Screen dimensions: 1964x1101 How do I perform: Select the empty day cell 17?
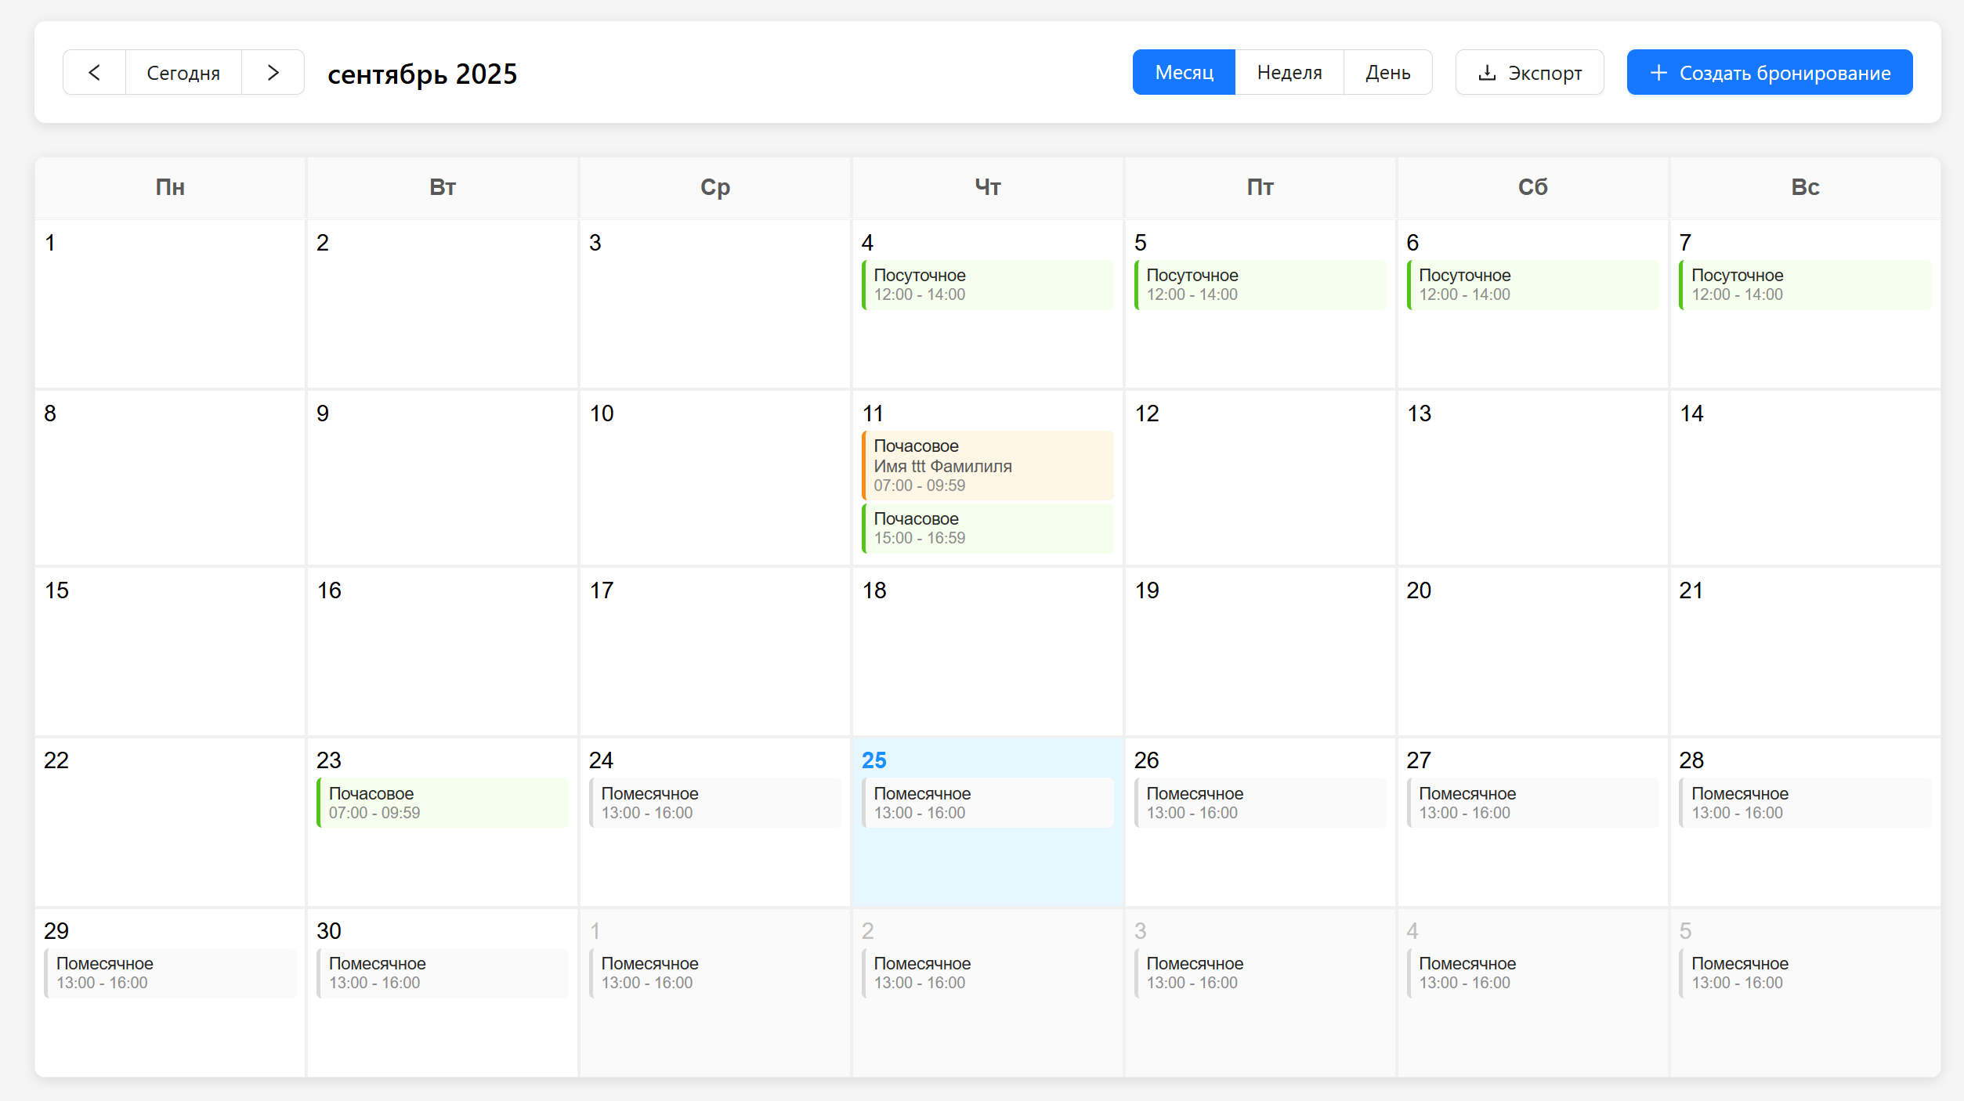(714, 658)
